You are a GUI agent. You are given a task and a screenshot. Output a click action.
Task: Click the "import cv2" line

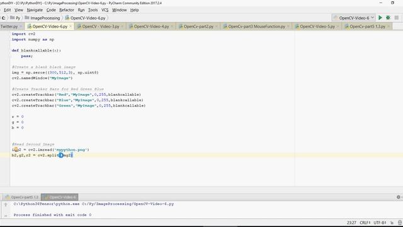[x=23, y=33]
